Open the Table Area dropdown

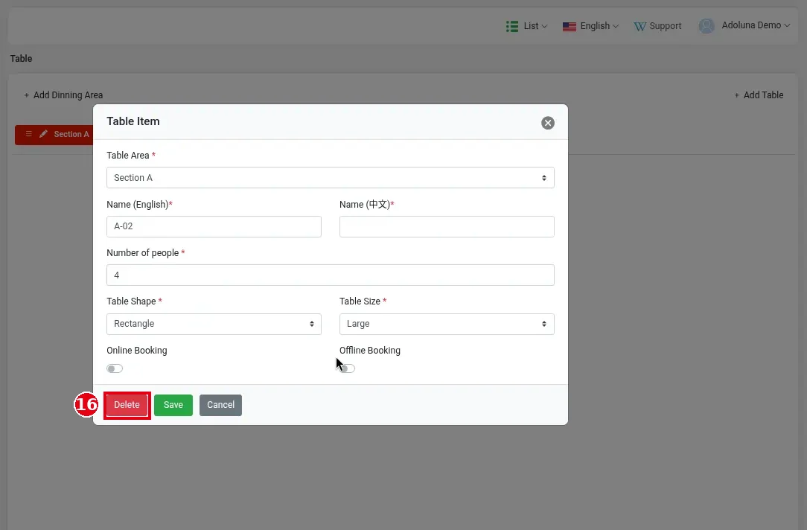[331, 177]
